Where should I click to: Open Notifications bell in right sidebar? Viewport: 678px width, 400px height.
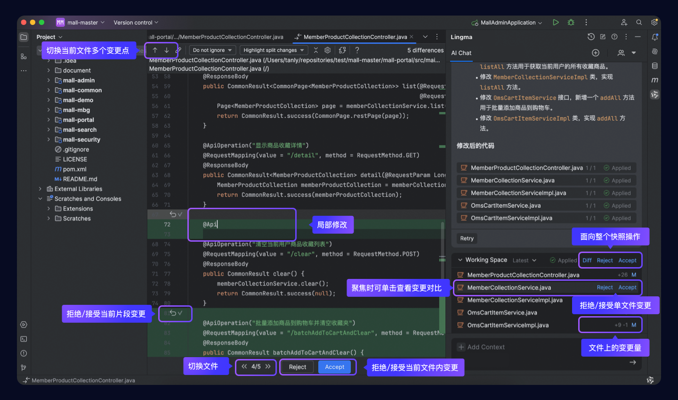click(x=654, y=37)
